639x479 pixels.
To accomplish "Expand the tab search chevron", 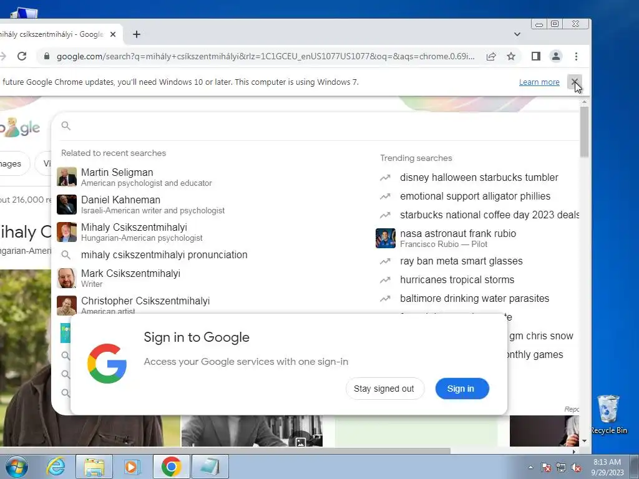I will [517, 34].
